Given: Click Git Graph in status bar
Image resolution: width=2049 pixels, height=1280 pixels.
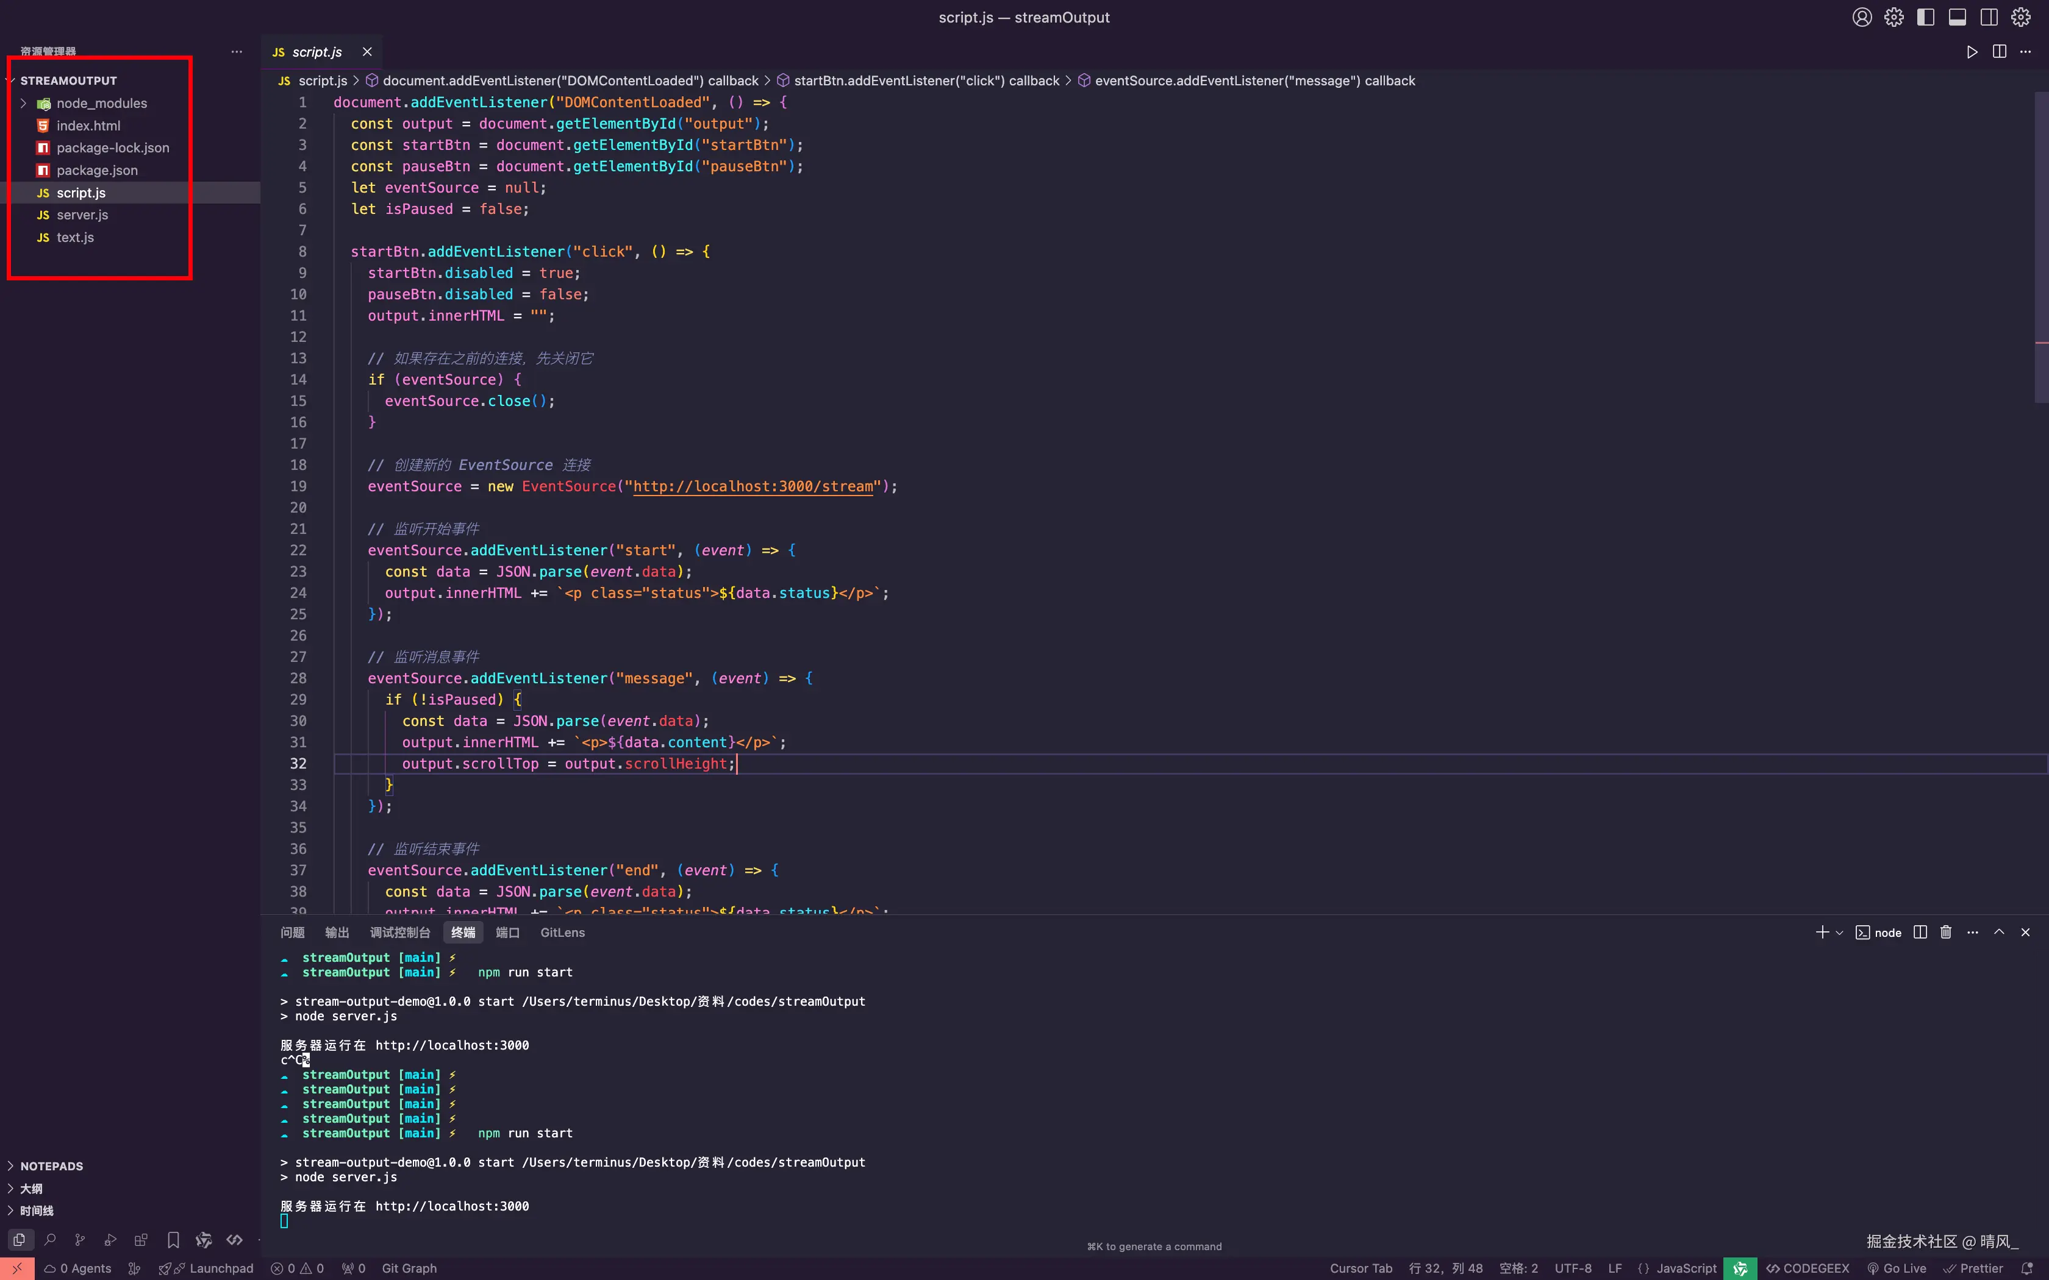Looking at the screenshot, I should tap(409, 1268).
